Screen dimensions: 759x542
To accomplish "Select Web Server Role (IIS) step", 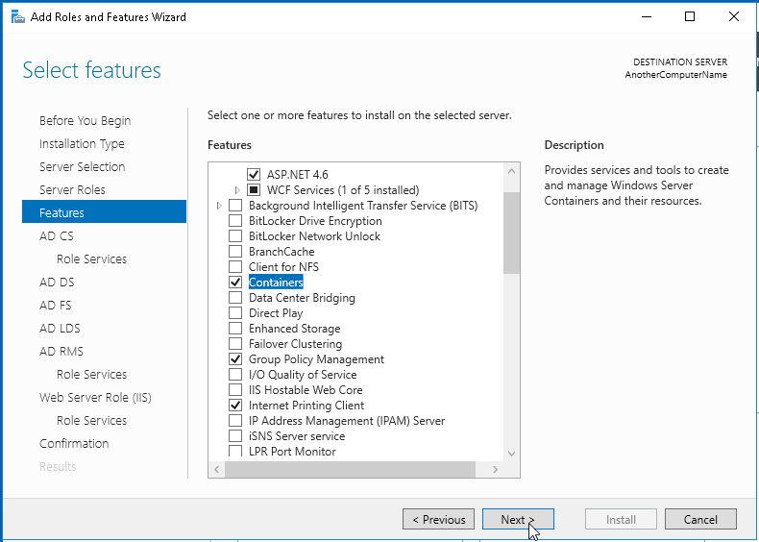I will click(95, 397).
